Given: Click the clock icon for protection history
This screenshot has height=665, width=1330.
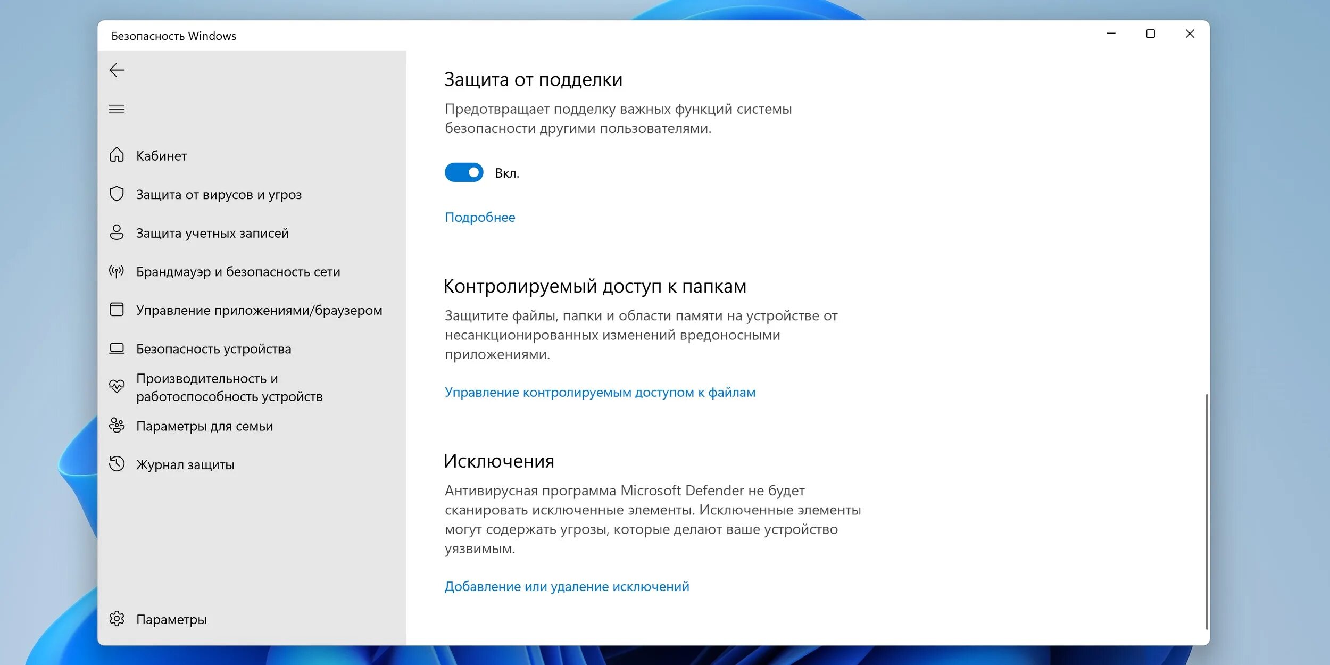Looking at the screenshot, I should click(117, 464).
